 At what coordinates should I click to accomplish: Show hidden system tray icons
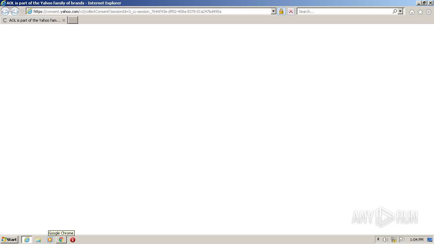pyautogui.click(x=378, y=240)
